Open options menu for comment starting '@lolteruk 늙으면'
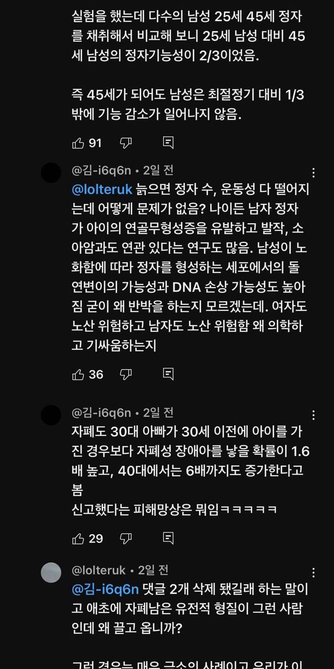This screenshot has width=334, height=669. tap(313, 174)
